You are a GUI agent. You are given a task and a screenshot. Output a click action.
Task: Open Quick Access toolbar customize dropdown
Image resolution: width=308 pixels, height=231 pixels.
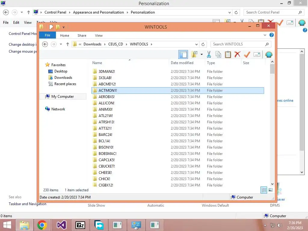coord(64,27)
